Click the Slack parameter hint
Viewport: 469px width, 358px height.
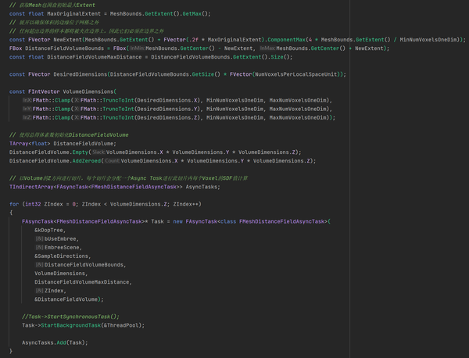point(98,152)
